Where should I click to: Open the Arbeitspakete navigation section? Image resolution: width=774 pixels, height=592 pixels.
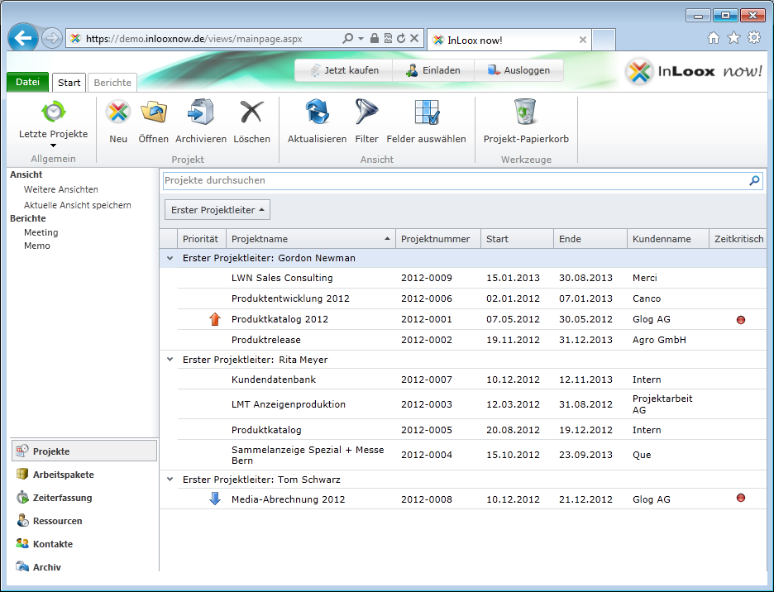tap(84, 475)
